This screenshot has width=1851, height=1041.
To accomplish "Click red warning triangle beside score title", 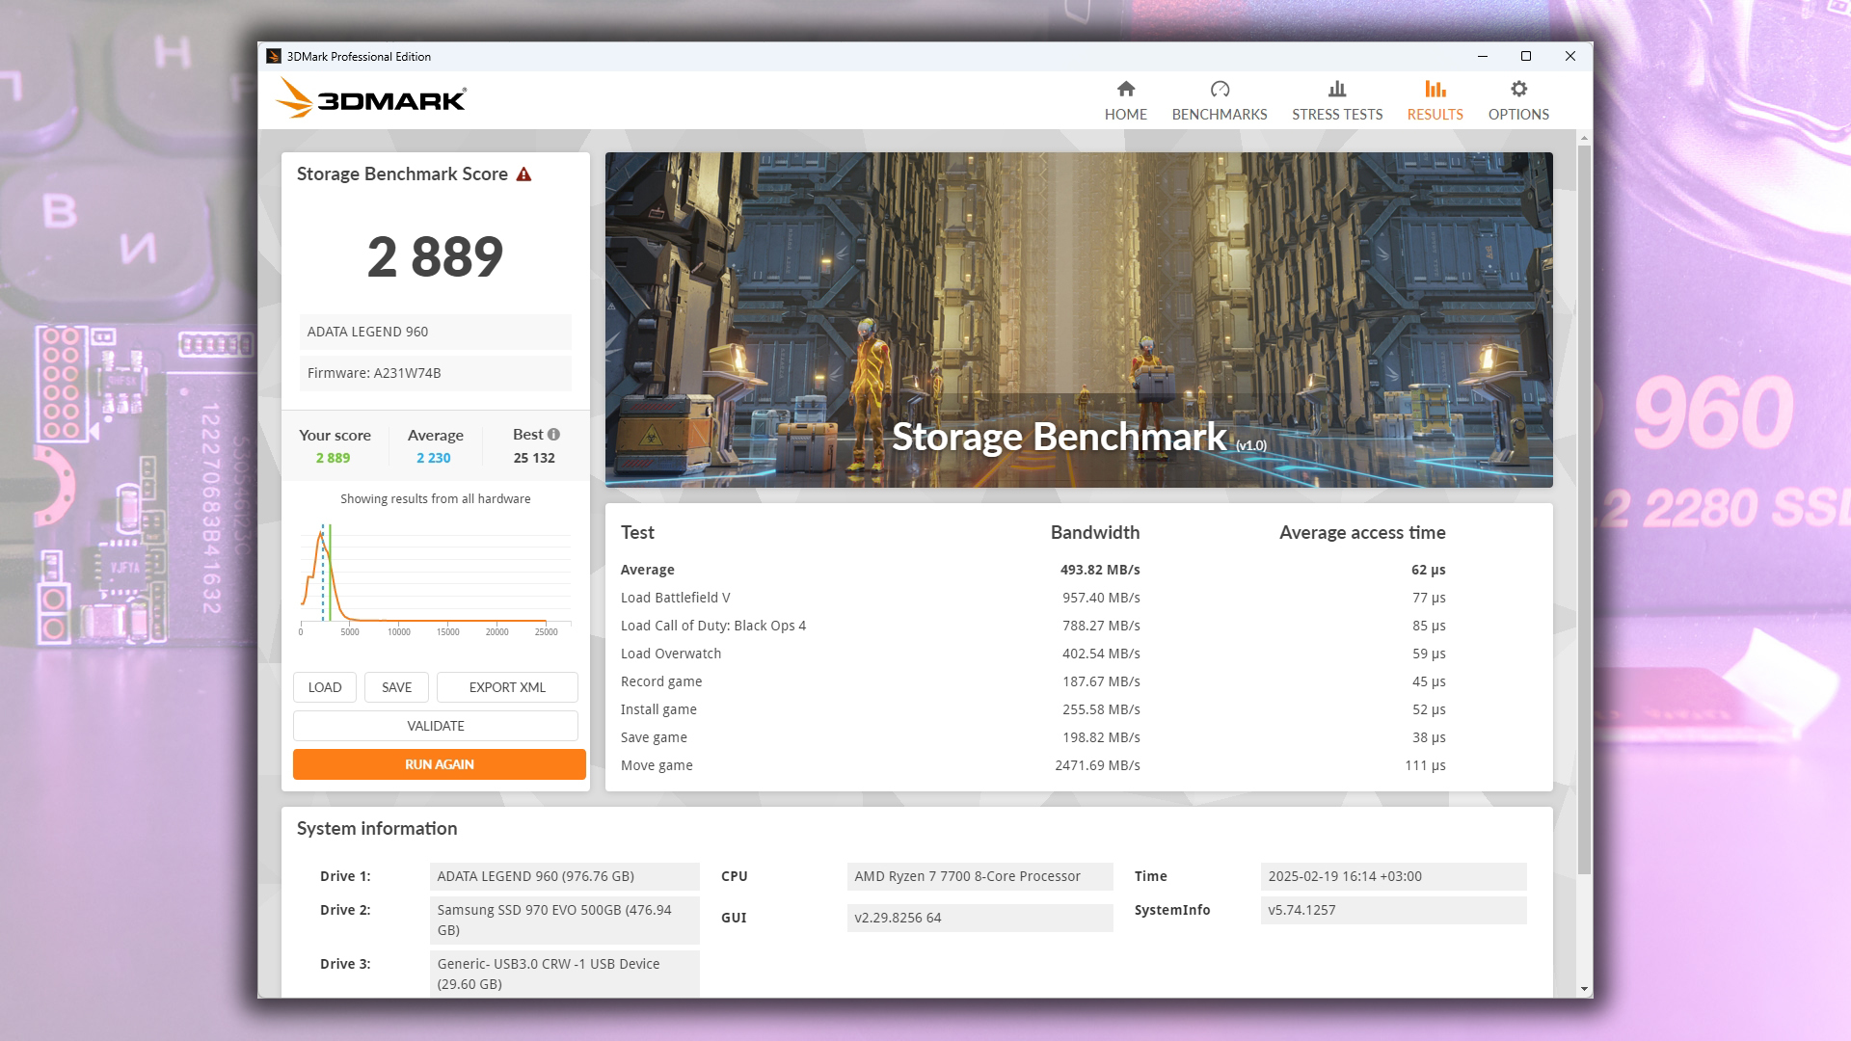I will pyautogui.click(x=523, y=174).
